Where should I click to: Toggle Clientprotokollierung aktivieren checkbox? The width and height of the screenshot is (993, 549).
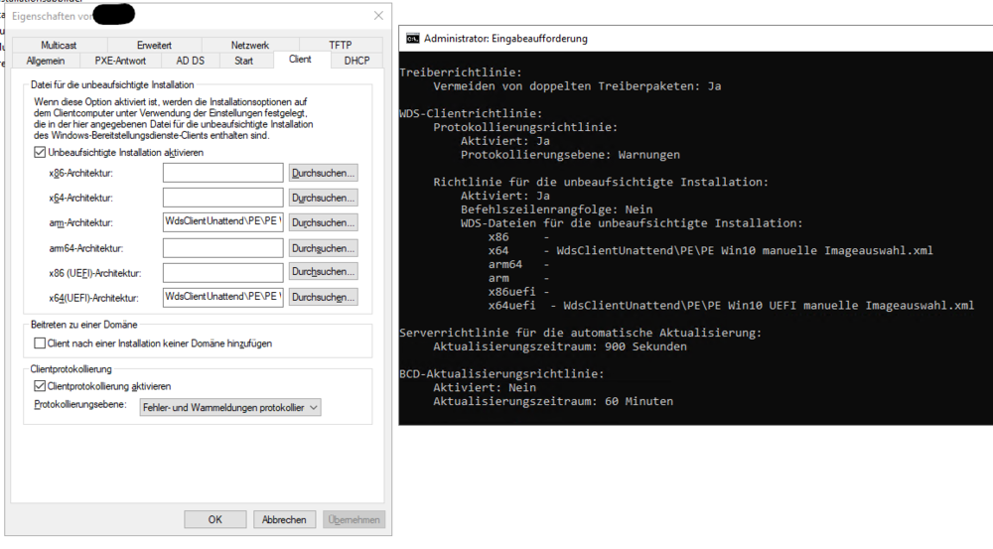[x=40, y=386]
